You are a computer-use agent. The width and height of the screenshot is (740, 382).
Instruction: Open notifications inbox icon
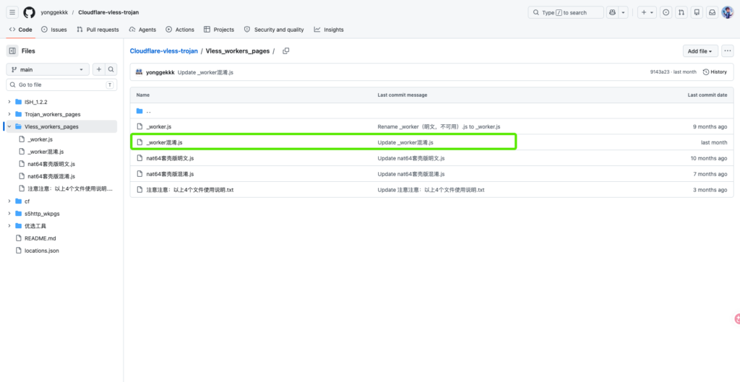tap(712, 12)
